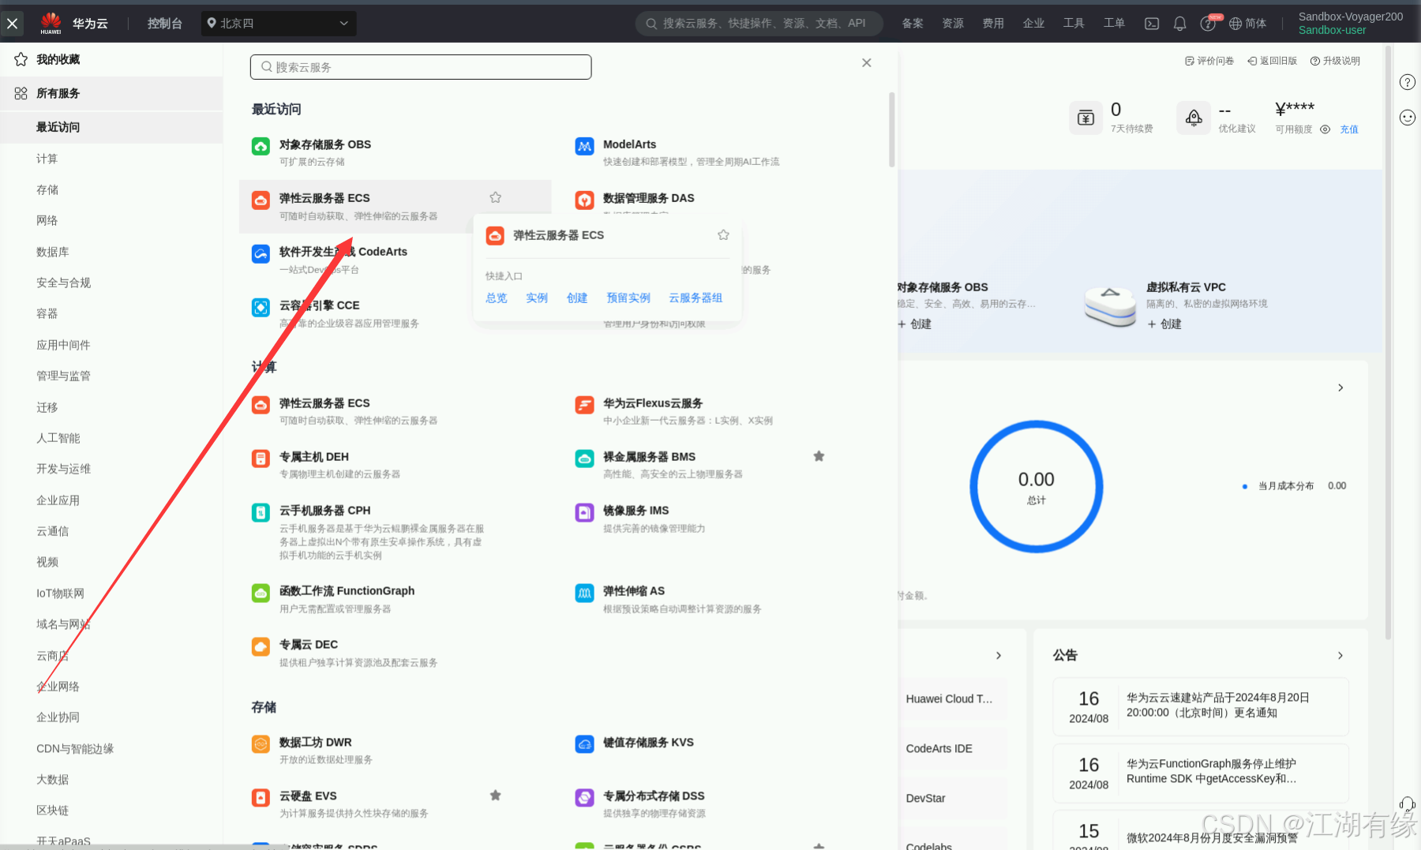Open CodeArts IDE entry
Viewport: 1421px width, 850px height.
click(x=939, y=749)
